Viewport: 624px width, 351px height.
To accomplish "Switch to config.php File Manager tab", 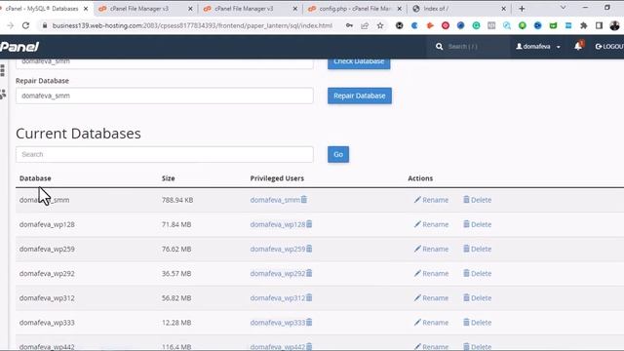I will click(x=355, y=9).
